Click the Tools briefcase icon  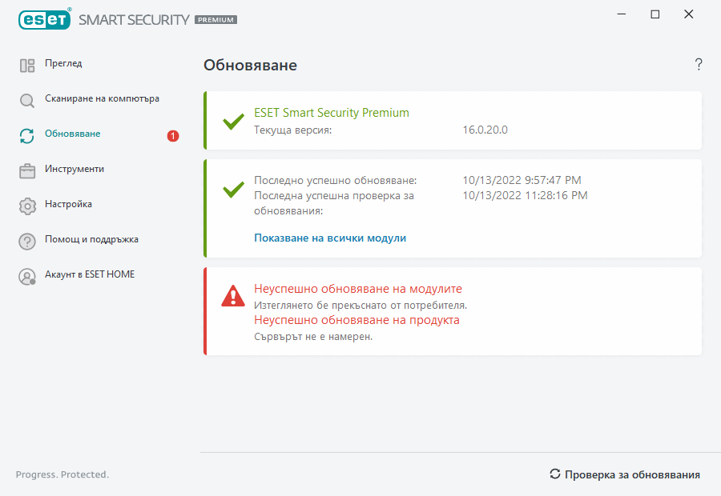point(27,170)
